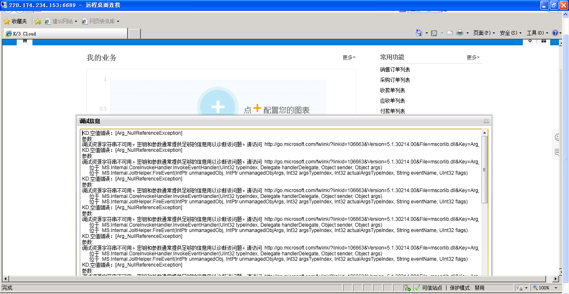569x294 pixels.
Task: Click the 完成 status bar text
Action: tap(7, 288)
